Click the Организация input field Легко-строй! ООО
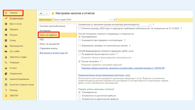The image size is (195, 110). click(82, 20)
